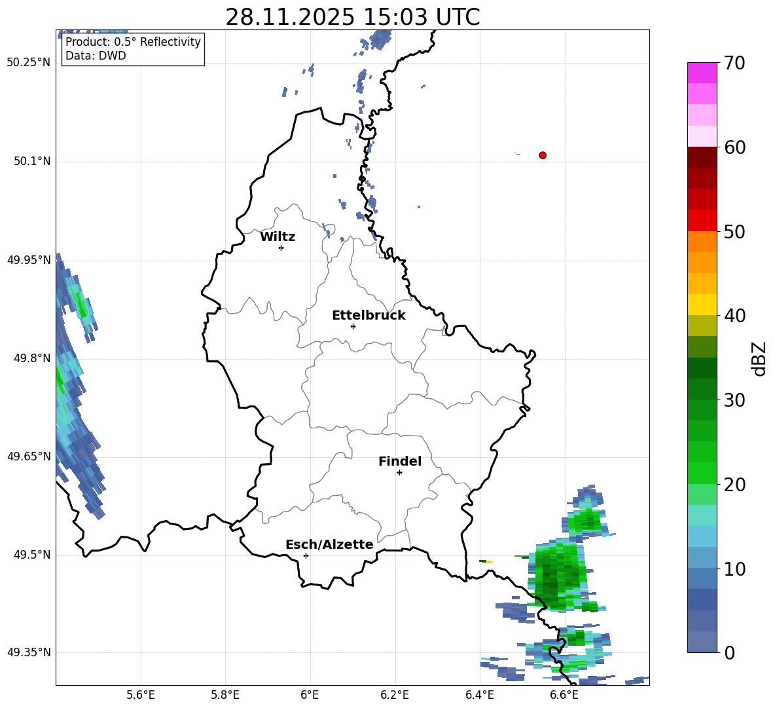Image resolution: width=775 pixels, height=708 pixels.
Task: Click the Wiltz city label
Action: 278,237
